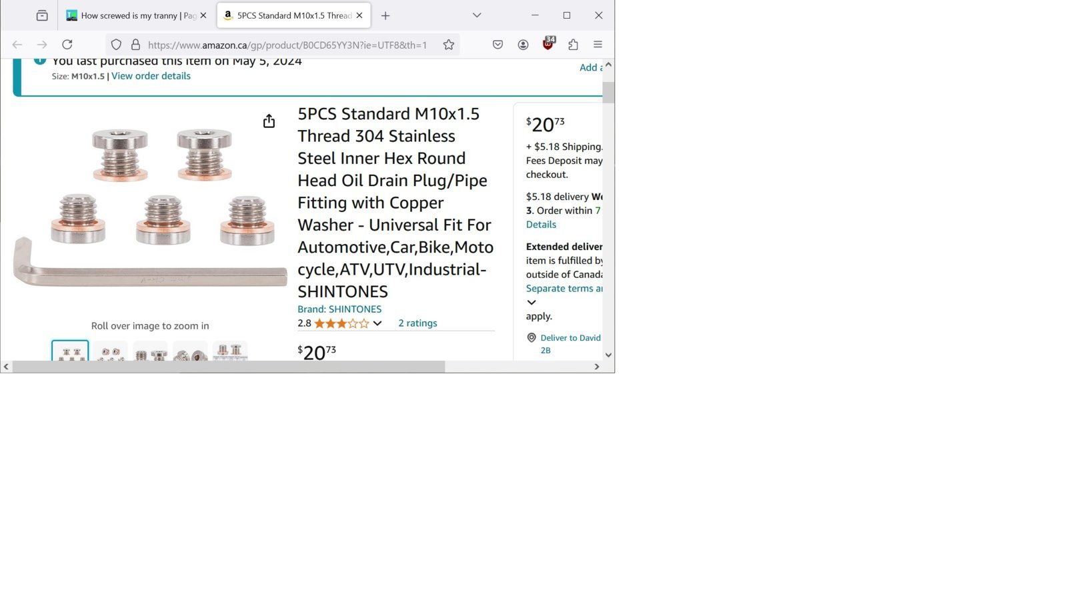The image size is (1067, 600).
Task: Open the extensions puzzle menu
Action: (x=573, y=45)
